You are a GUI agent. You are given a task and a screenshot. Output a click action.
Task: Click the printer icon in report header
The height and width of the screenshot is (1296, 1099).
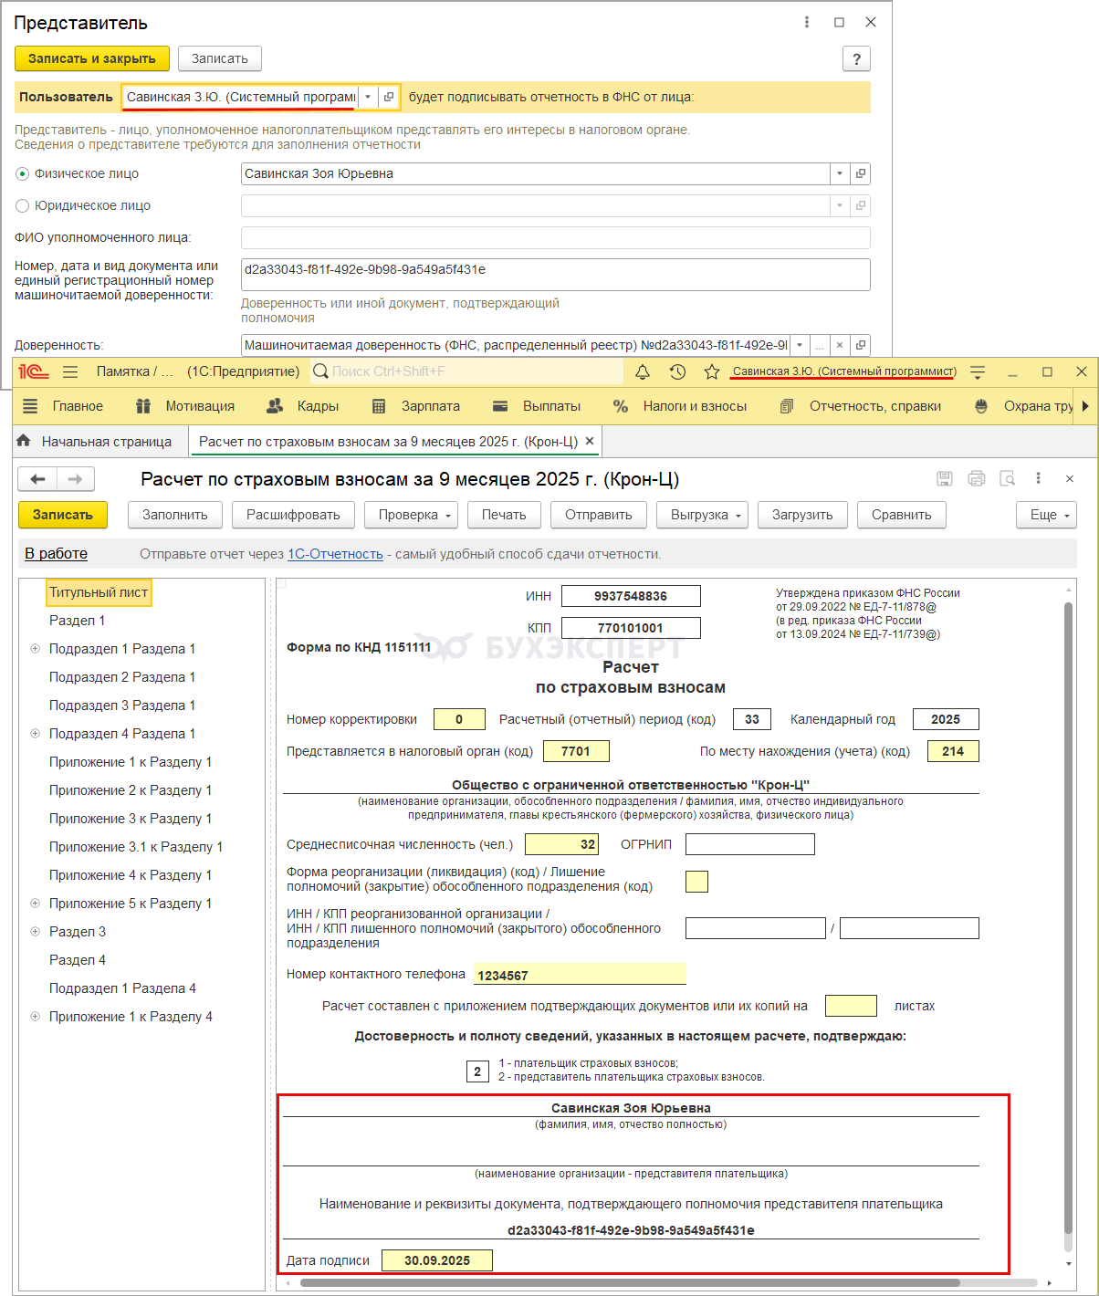(x=977, y=479)
